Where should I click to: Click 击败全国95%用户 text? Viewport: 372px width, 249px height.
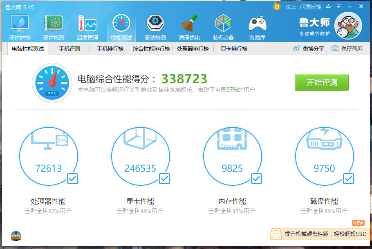pos(232,211)
